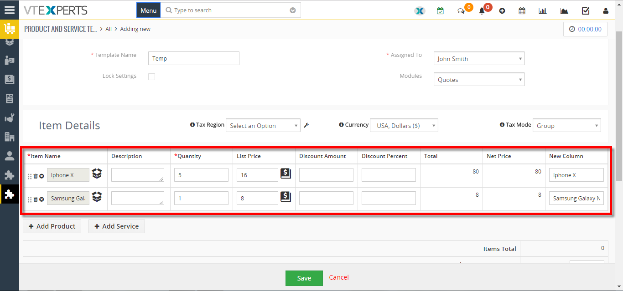Clear the Samsung Galaxy item with x icon
The image size is (623, 291).
(x=42, y=199)
